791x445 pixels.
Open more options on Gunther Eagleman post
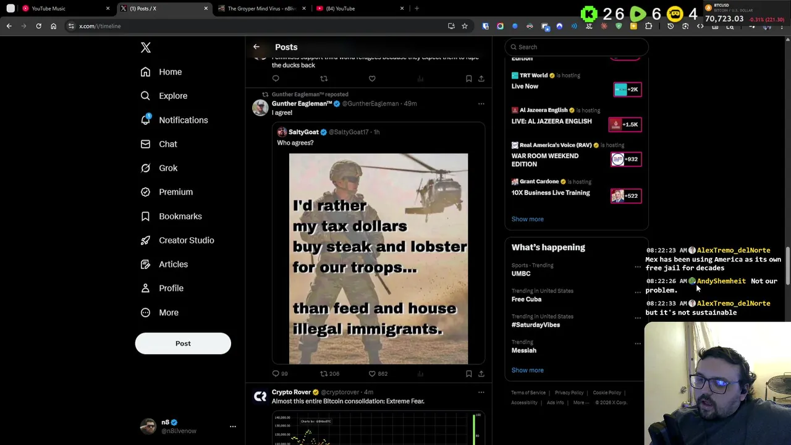click(x=481, y=104)
